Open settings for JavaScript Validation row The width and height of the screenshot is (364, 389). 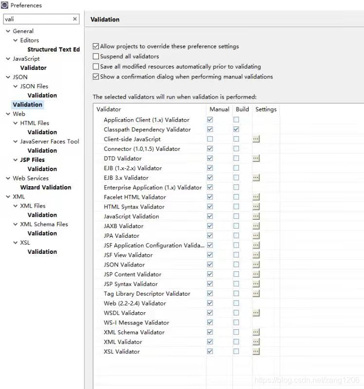tap(256, 216)
